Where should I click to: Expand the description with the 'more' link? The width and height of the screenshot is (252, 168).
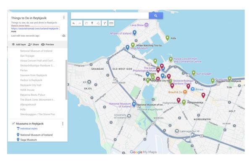13,31
